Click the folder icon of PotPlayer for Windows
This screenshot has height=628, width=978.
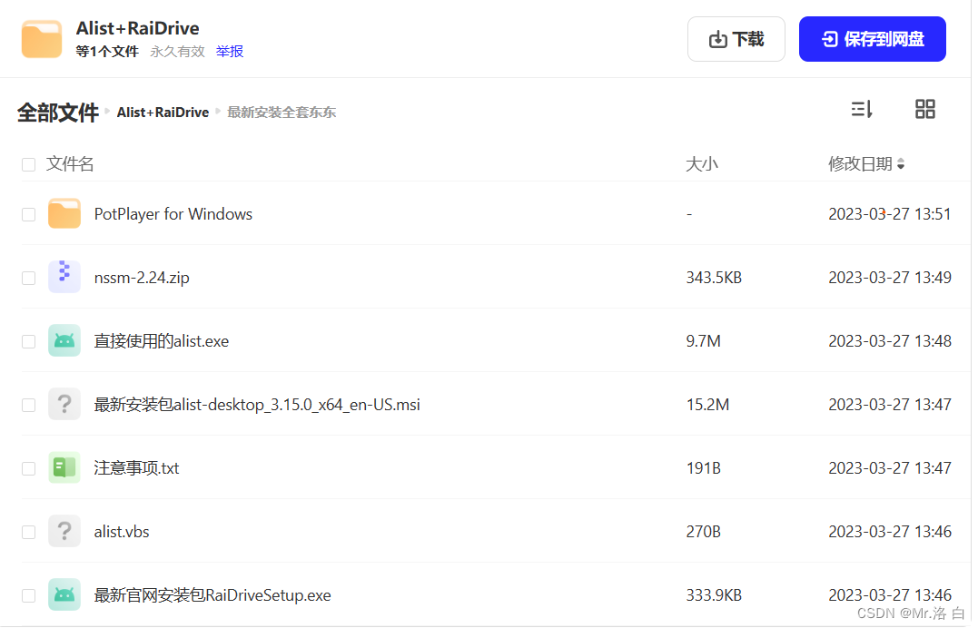pos(63,213)
